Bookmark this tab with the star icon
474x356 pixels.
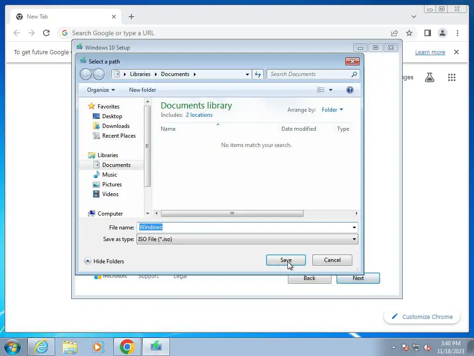click(x=409, y=33)
